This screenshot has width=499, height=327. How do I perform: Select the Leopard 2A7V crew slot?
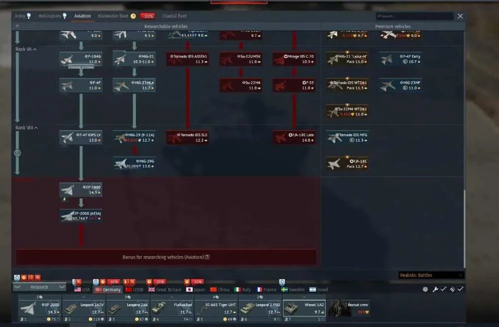click(84, 308)
